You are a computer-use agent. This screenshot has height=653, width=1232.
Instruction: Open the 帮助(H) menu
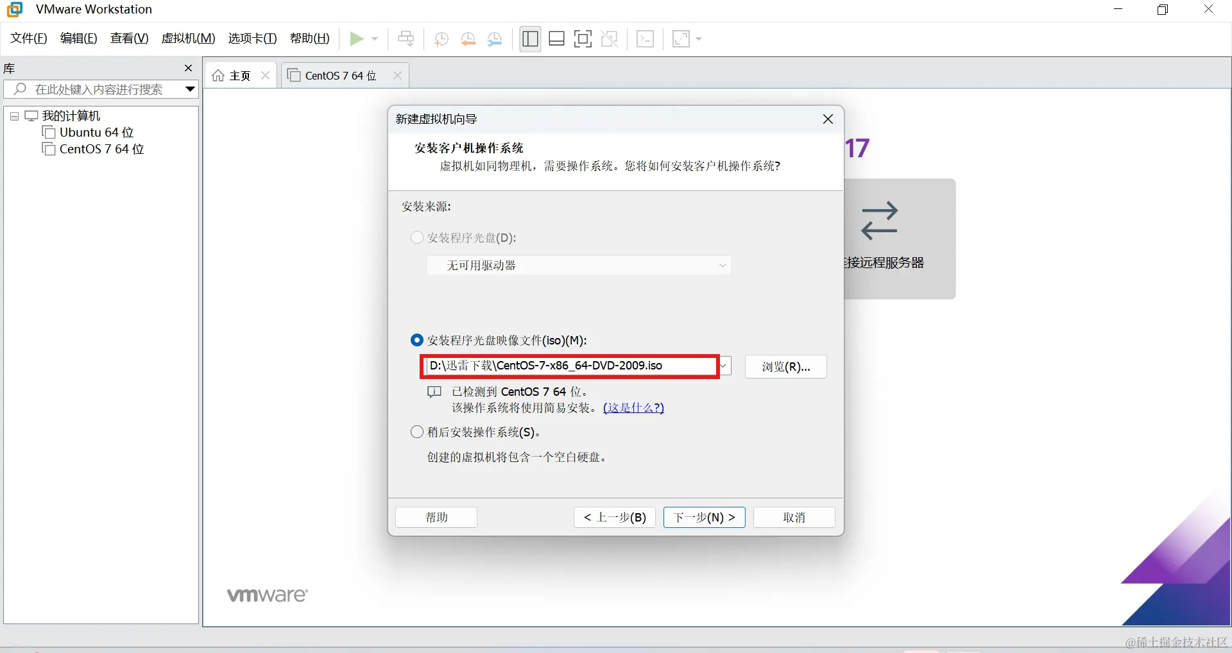tap(309, 38)
